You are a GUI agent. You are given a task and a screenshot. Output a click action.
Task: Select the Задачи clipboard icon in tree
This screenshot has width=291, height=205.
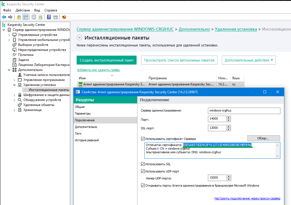(15, 60)
